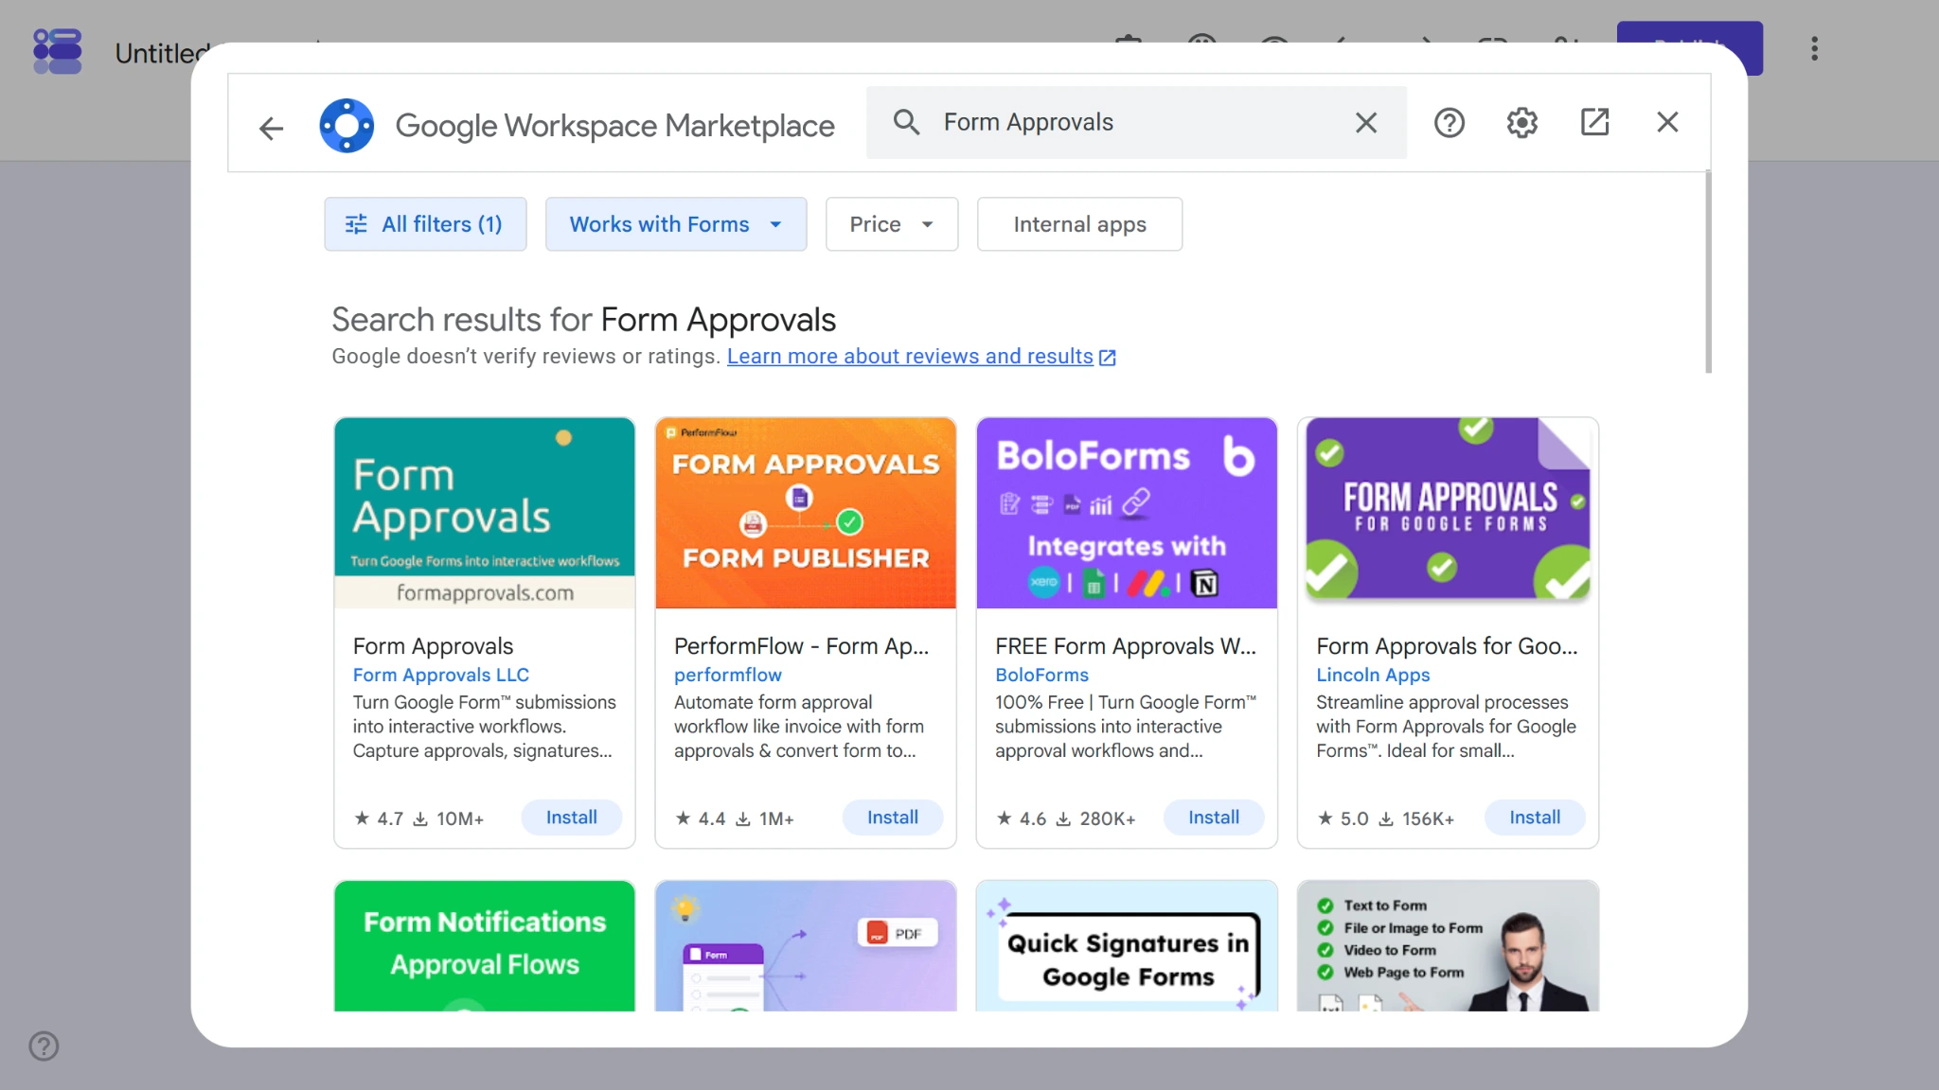The image size is (1939, 1090).
Task: Click the PerformFlow - Form Ap... title
Action: click(801, 646)
